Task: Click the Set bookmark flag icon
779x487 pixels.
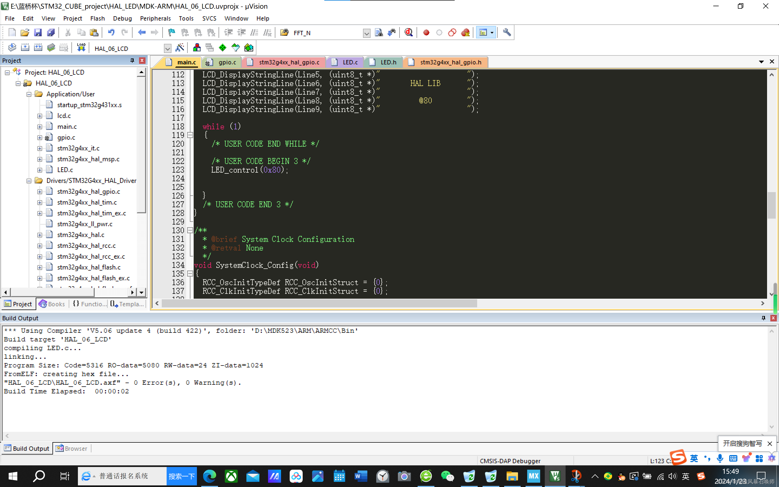Action: point(171,32)
